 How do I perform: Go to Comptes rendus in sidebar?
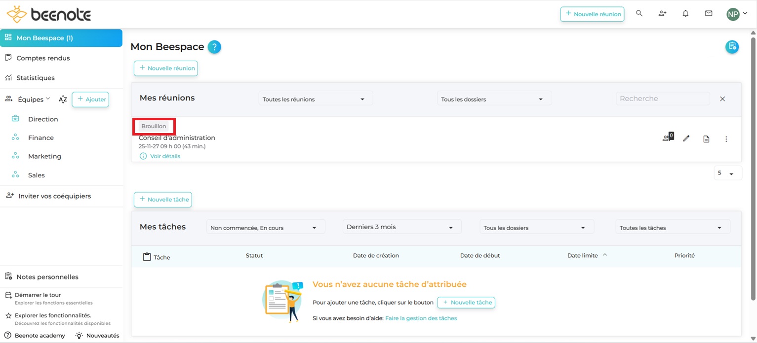click(43, 58)
